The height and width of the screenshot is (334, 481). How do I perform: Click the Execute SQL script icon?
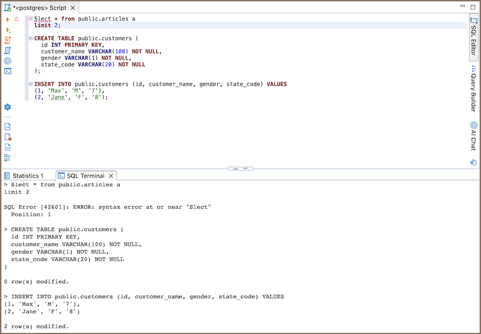(8, 40)
